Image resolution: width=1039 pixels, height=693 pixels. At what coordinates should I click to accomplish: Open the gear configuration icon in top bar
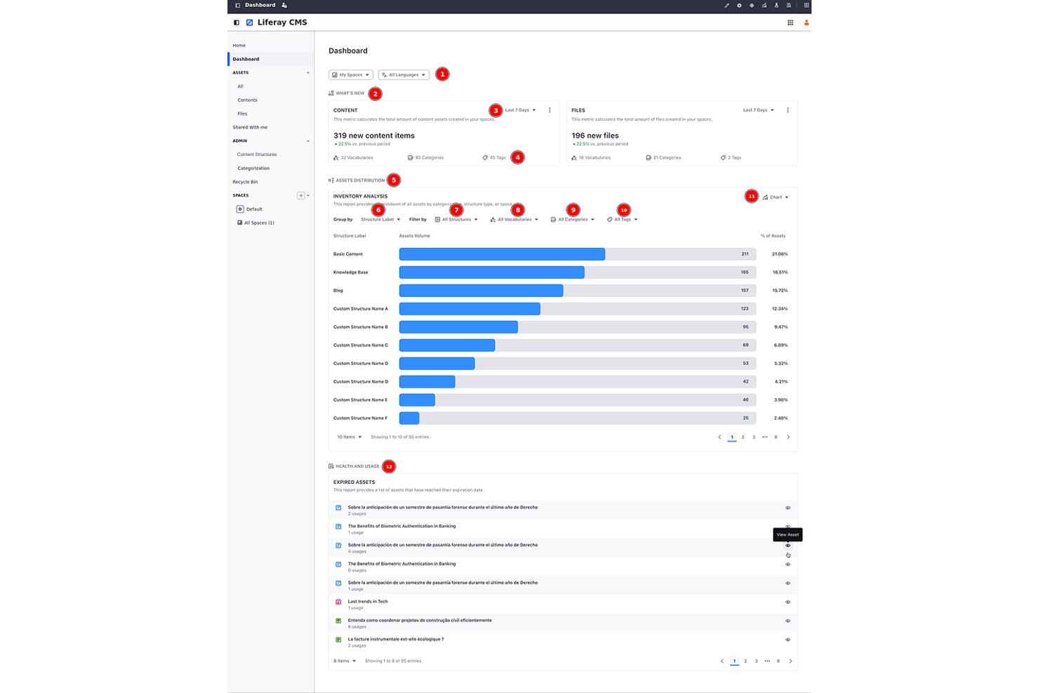click(x=739, y=5)
